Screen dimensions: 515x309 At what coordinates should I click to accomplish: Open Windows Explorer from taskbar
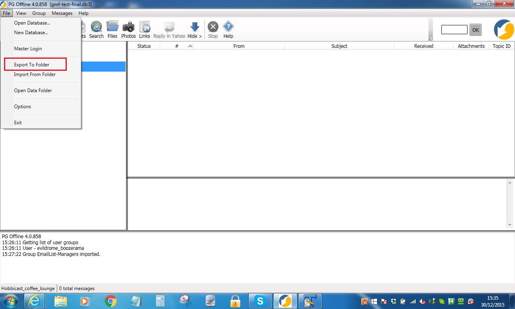[61, 301]
